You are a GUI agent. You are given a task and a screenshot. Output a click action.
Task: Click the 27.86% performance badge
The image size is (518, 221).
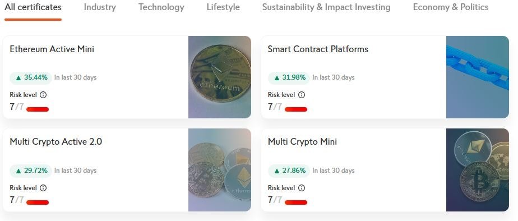click(x=289, y=171)
